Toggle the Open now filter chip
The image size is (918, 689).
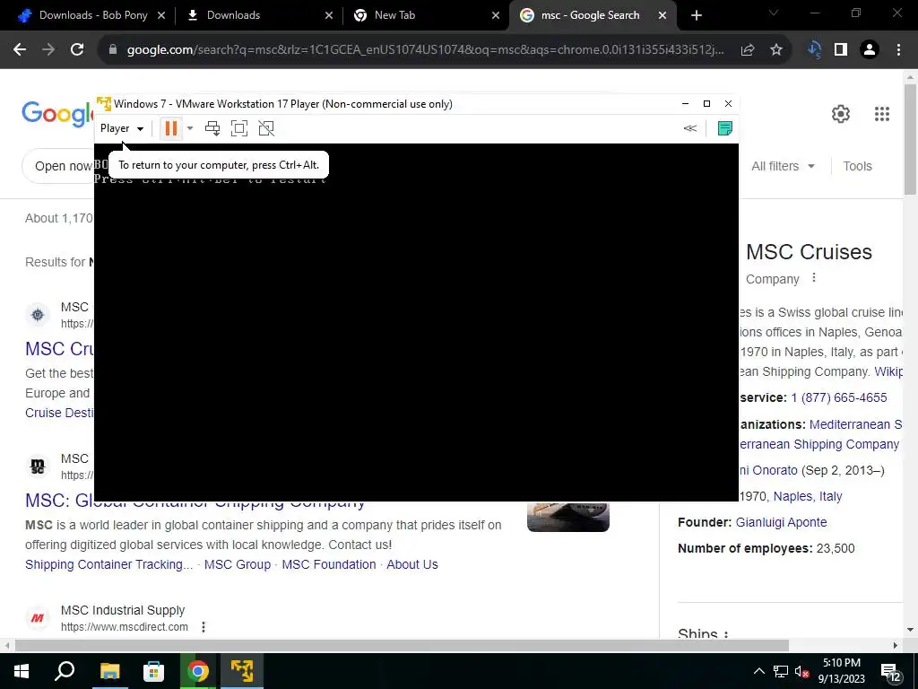click(x=58, y=166)
